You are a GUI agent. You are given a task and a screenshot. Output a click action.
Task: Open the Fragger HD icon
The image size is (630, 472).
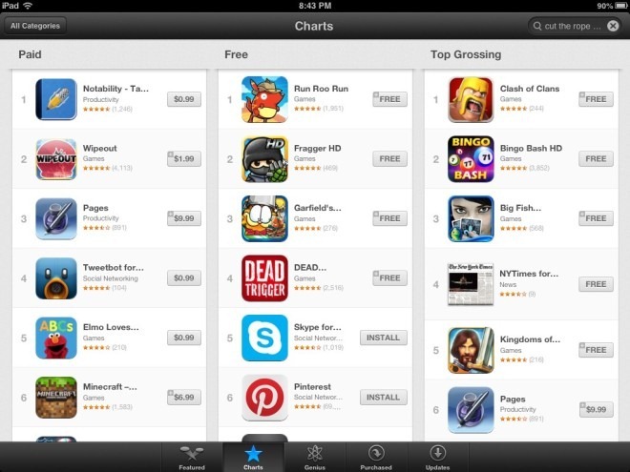(x=264, y=159)
